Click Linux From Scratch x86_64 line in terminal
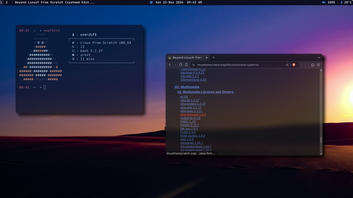 click(106, 43)
